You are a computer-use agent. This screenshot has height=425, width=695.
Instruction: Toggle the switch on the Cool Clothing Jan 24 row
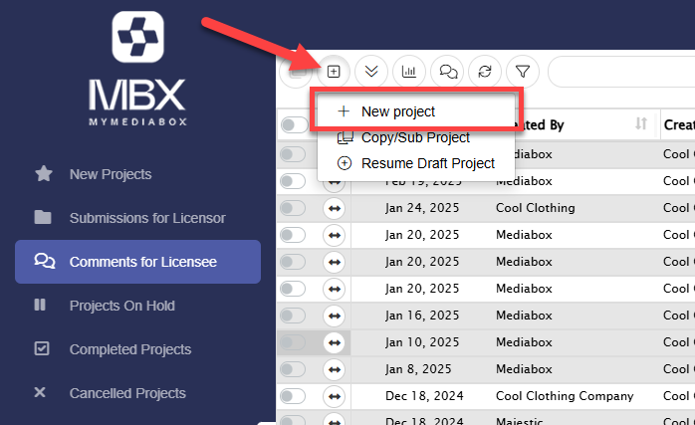pyautogui.click(x=293, y=208)
